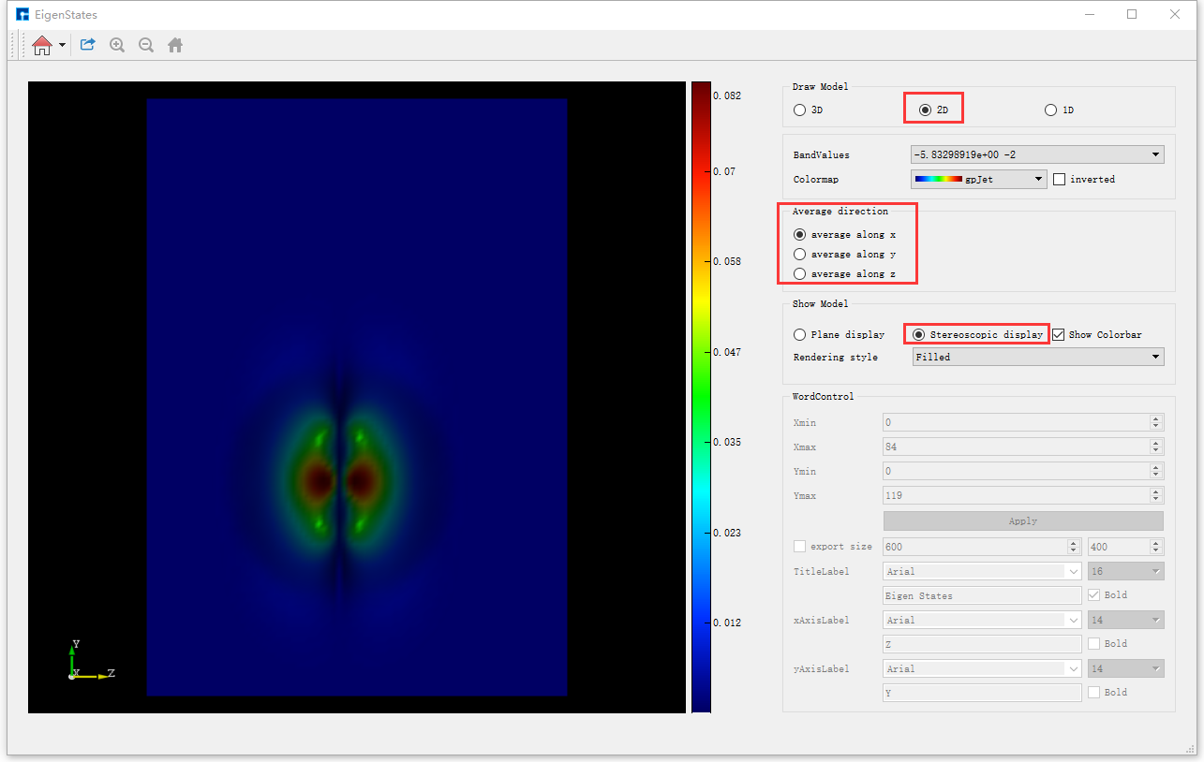Viewport: 1204px width, 762px height.
Task: Open the BandValues dropdown
Action: 1036,154
